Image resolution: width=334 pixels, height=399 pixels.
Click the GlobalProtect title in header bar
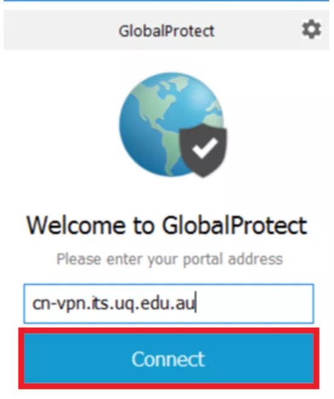coord(166,31)
